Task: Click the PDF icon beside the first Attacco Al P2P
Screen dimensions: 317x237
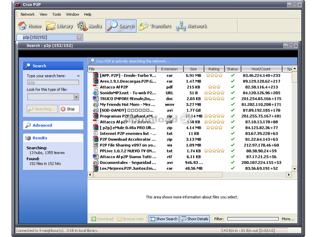Action: pos(96,87)
